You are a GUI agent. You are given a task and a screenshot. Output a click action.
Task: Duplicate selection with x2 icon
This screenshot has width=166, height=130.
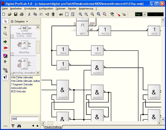pyautogui.click(x=47, y=14)
